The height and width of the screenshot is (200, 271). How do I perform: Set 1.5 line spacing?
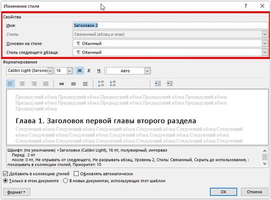click(73, 84)
